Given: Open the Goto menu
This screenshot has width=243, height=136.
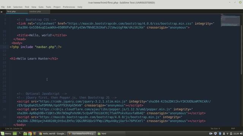Looking at the screenshot, I should point(41,7).
